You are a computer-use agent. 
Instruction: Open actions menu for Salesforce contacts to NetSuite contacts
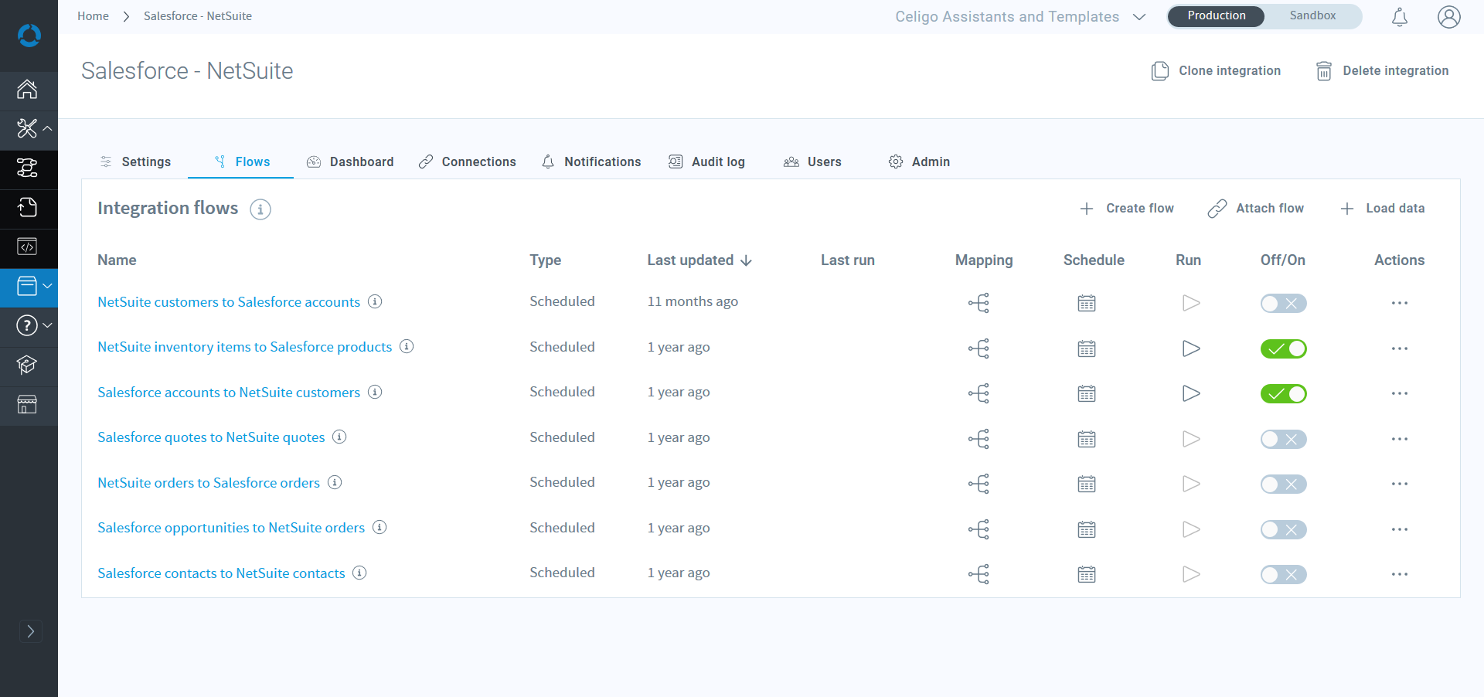pyautogui.click(x=1400, y=574)
